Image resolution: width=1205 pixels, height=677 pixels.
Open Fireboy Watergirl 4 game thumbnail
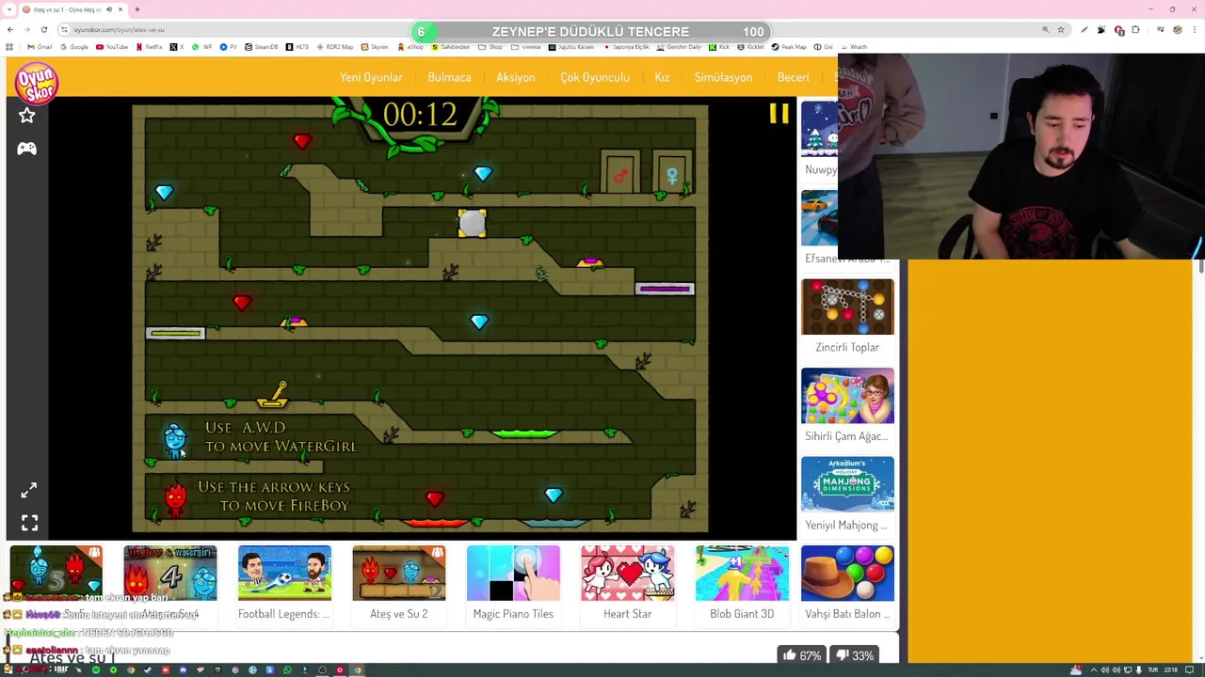click(170, 573)
